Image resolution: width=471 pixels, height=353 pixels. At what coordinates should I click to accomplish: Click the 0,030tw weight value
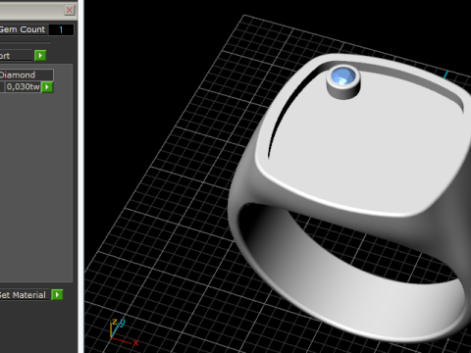[23, 87]
